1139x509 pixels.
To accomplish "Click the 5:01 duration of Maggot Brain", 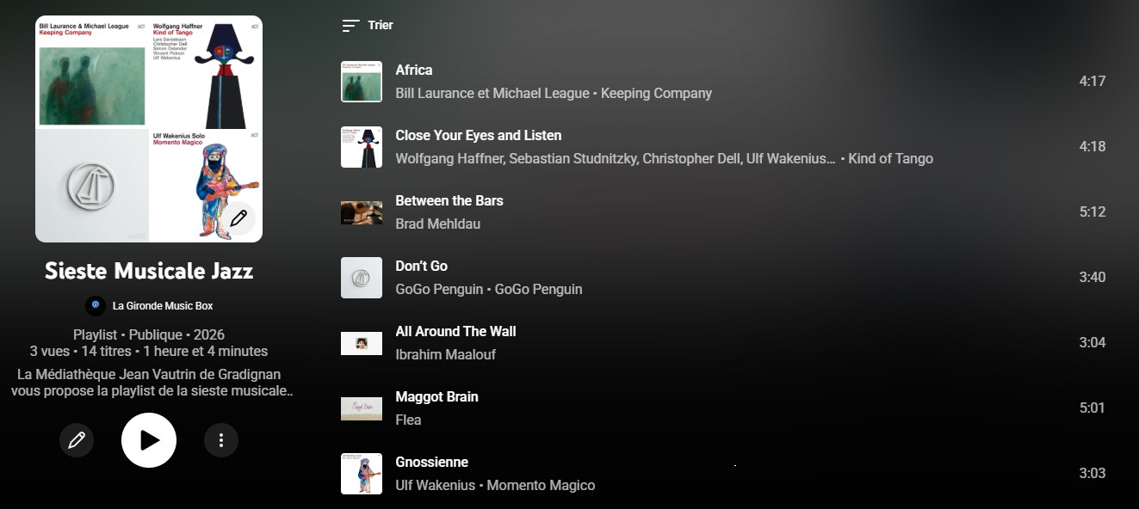I will click(x=1093, y=408).
